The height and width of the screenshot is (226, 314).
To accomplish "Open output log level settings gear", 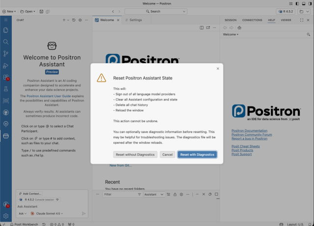I will coord(181,194).
